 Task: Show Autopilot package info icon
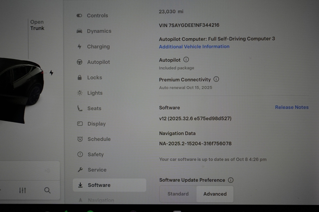pyautogui.click(x=186, y=60)
